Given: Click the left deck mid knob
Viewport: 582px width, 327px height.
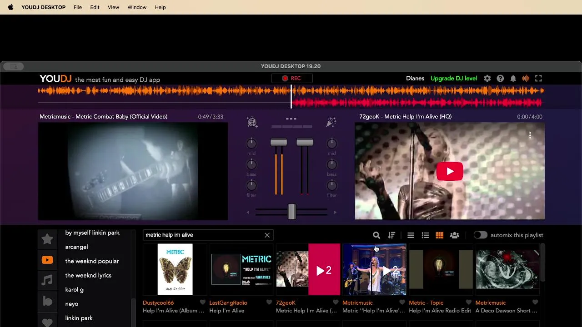Looking at the screenshot, I should tap(251, 144).
